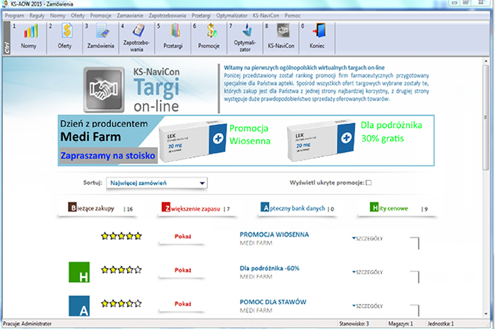Open the Normy menu
495x329 pixels.
58,16
